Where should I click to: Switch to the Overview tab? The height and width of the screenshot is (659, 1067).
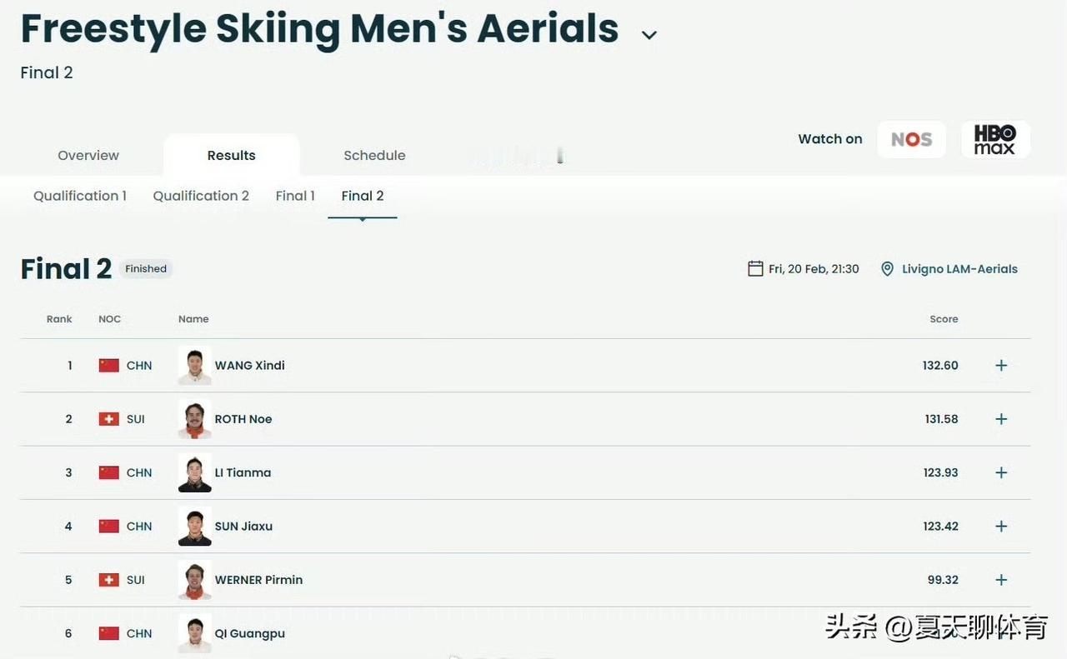[88, 156]
